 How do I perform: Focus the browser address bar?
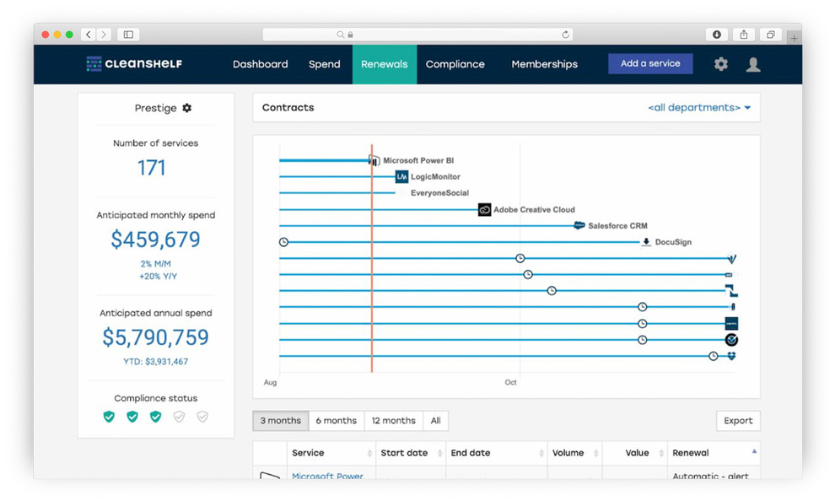coord(417,35)
